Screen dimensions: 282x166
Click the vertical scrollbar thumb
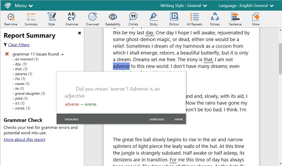tap(280, 59)
